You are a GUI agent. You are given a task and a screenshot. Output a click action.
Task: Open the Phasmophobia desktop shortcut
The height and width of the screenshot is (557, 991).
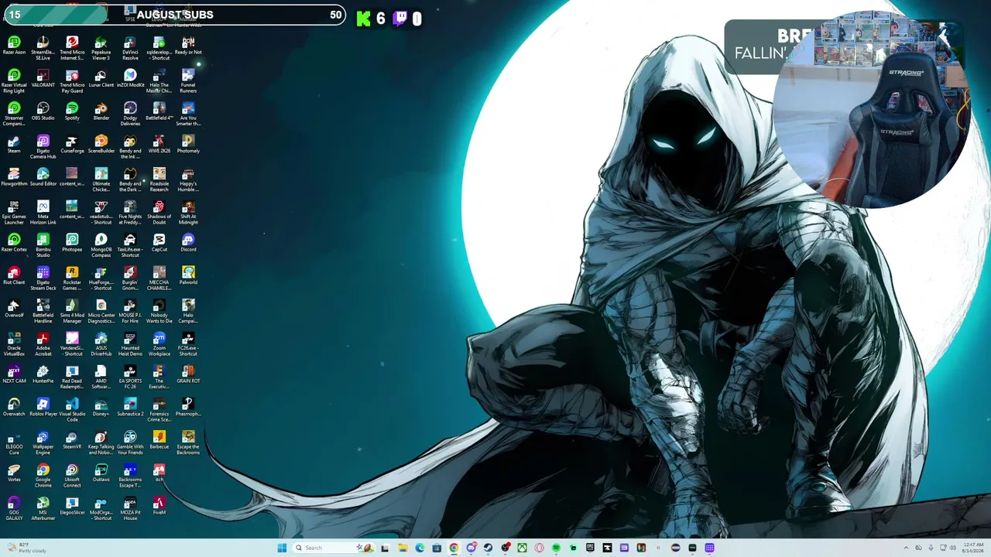(188, 407)
